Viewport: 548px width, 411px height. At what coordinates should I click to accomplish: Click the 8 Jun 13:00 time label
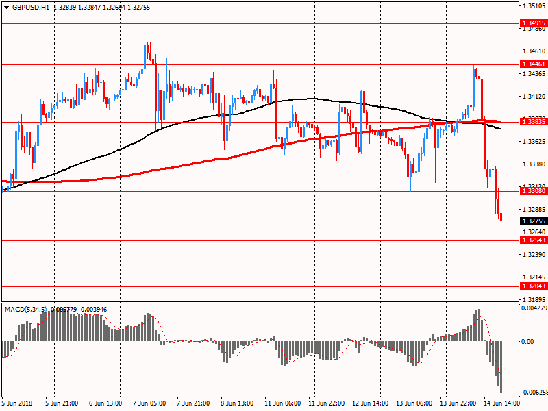coord(237,403)
